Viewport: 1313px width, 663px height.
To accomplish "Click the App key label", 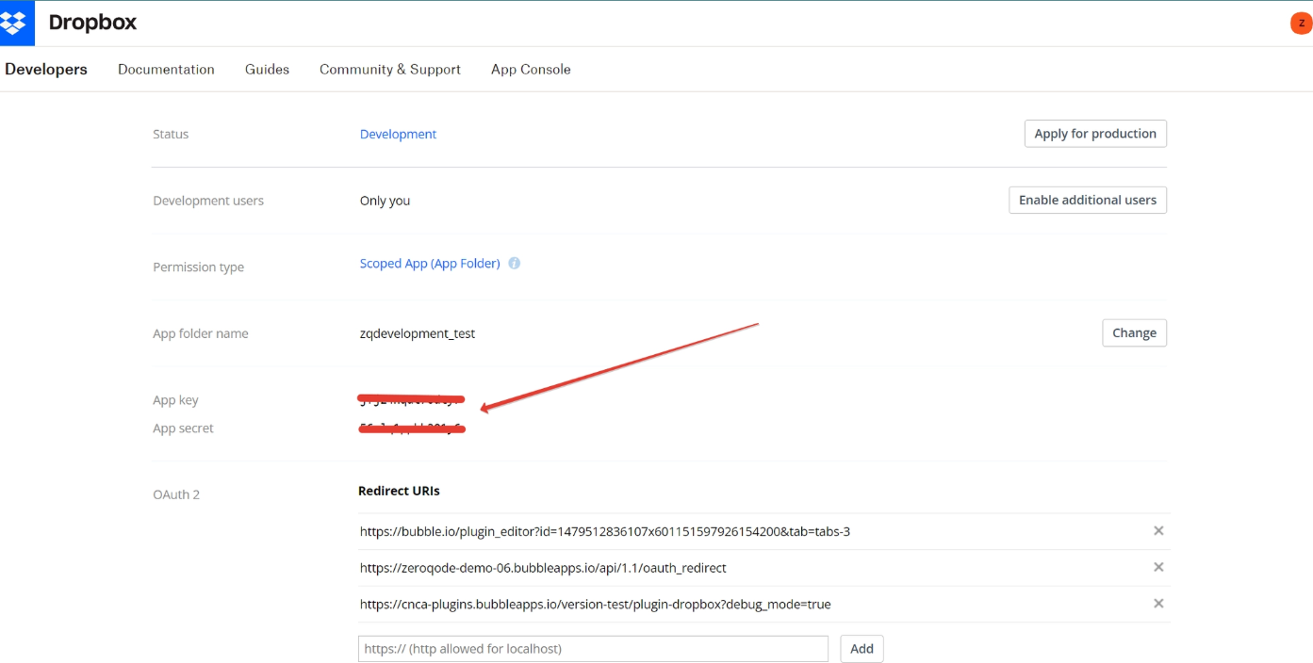I will (175, 400).
